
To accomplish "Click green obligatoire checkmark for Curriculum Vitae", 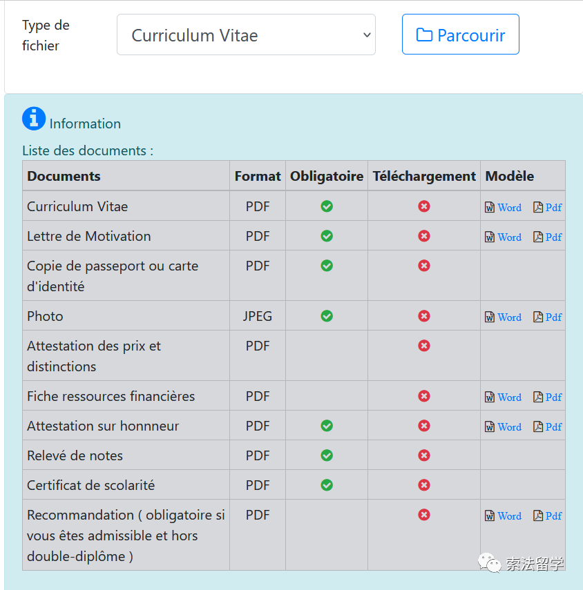I will (x=327, y=206).
